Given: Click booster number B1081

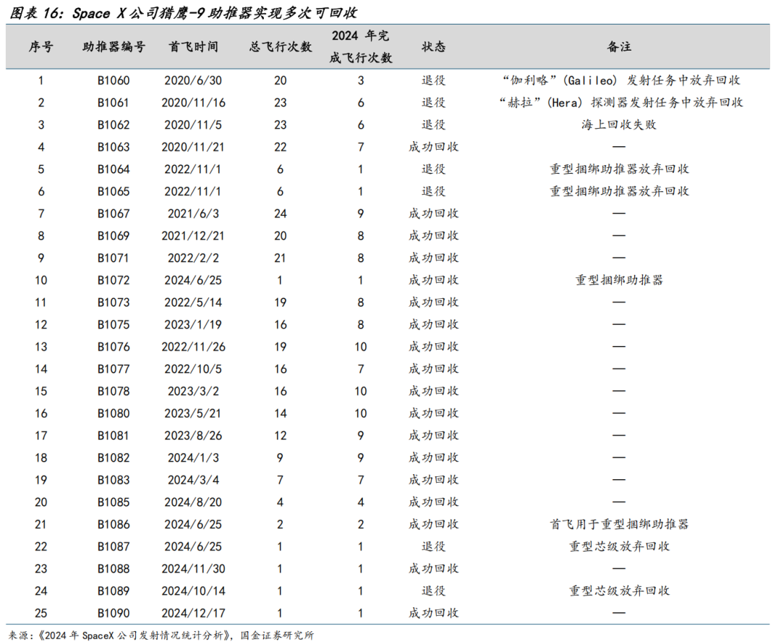Looking at the screenshot, I should (x=114, y=436).
